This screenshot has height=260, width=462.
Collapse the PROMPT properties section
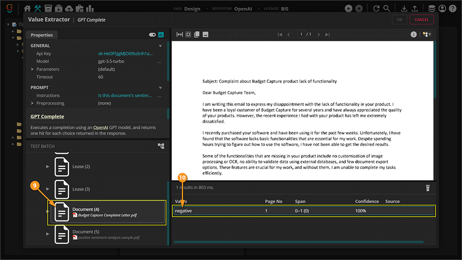pyautogui.click(x=160, y=87)
